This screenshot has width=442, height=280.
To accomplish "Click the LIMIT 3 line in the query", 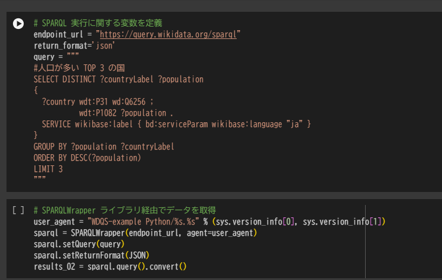I will (49, 169).
